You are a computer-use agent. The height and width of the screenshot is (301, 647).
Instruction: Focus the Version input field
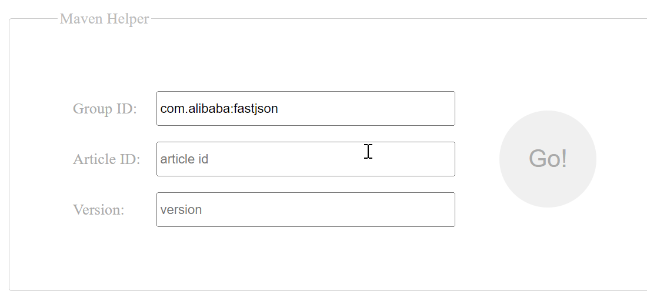pyautogui.click(x=306, y=209)
